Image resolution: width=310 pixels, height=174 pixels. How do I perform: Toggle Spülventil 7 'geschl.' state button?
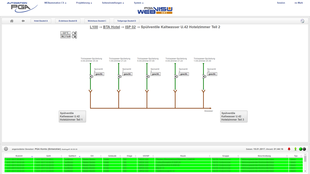[127, 74]
